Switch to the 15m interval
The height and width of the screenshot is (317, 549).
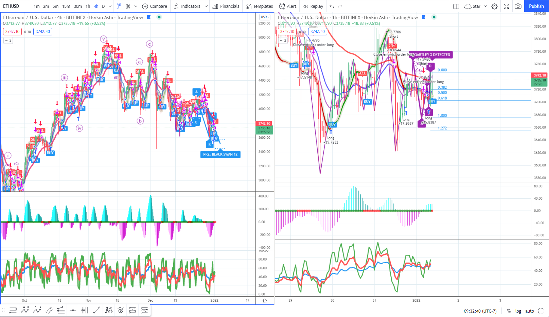click(66, 6)
